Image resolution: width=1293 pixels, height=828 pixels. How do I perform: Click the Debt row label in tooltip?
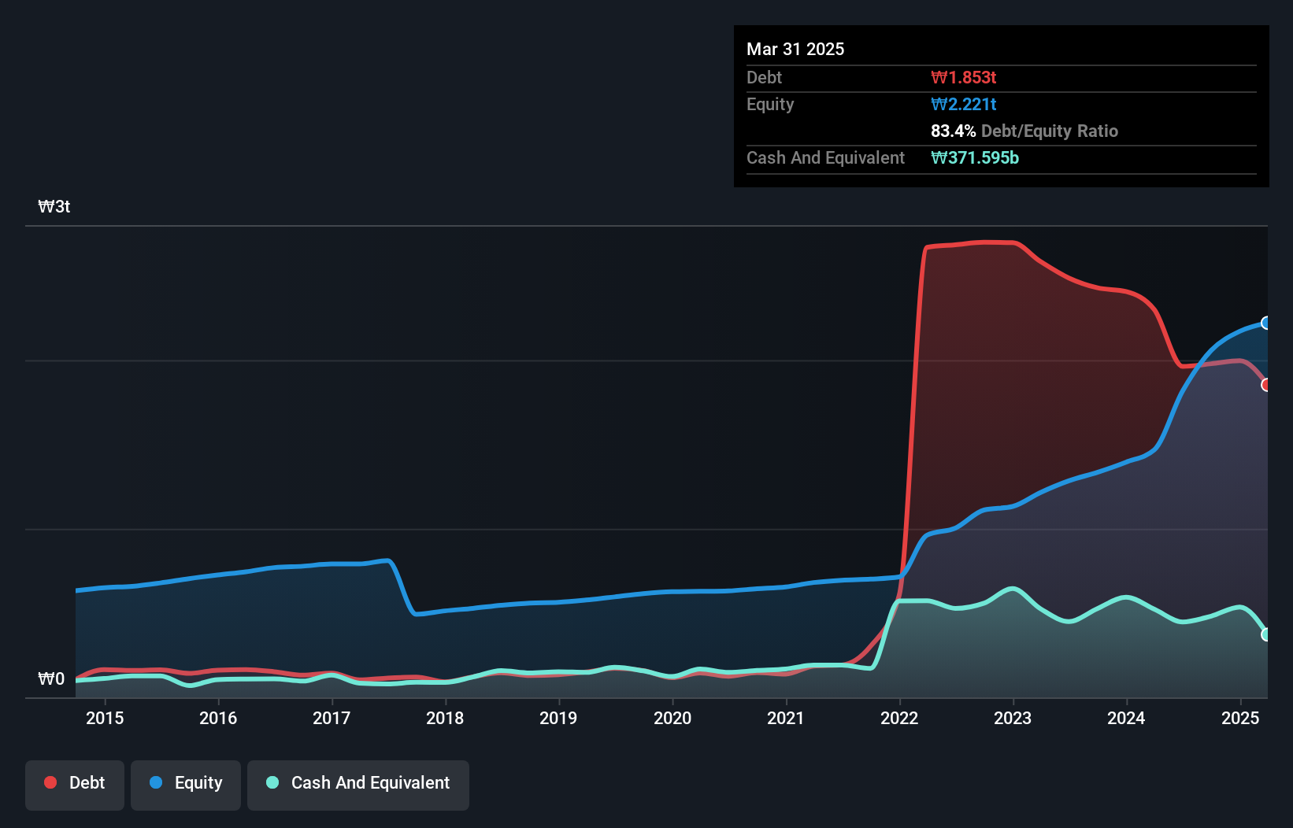pyautogui.click(x=764, y=77)
